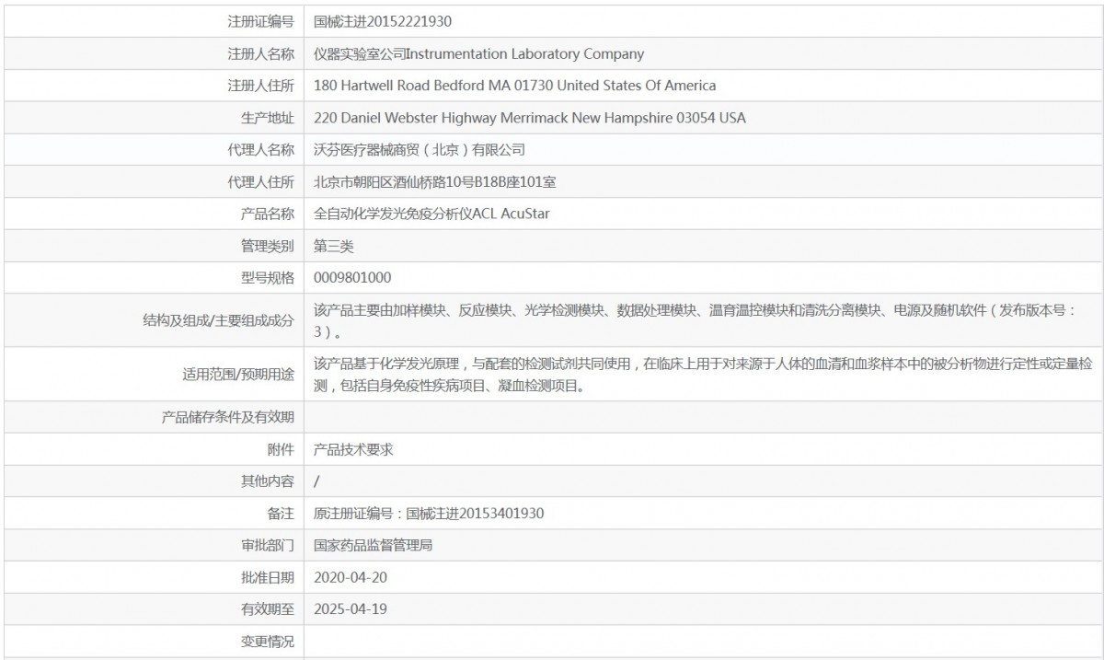Click product name 全自动化学发光免疫分析仪ACL AcuStar
This screenshot has height=660, width=1104.
[x=431, y=214]
